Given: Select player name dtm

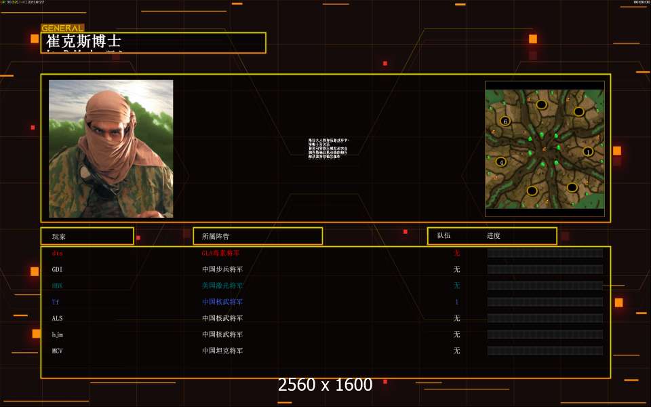Looking at the screenshot, I should 57,253.
